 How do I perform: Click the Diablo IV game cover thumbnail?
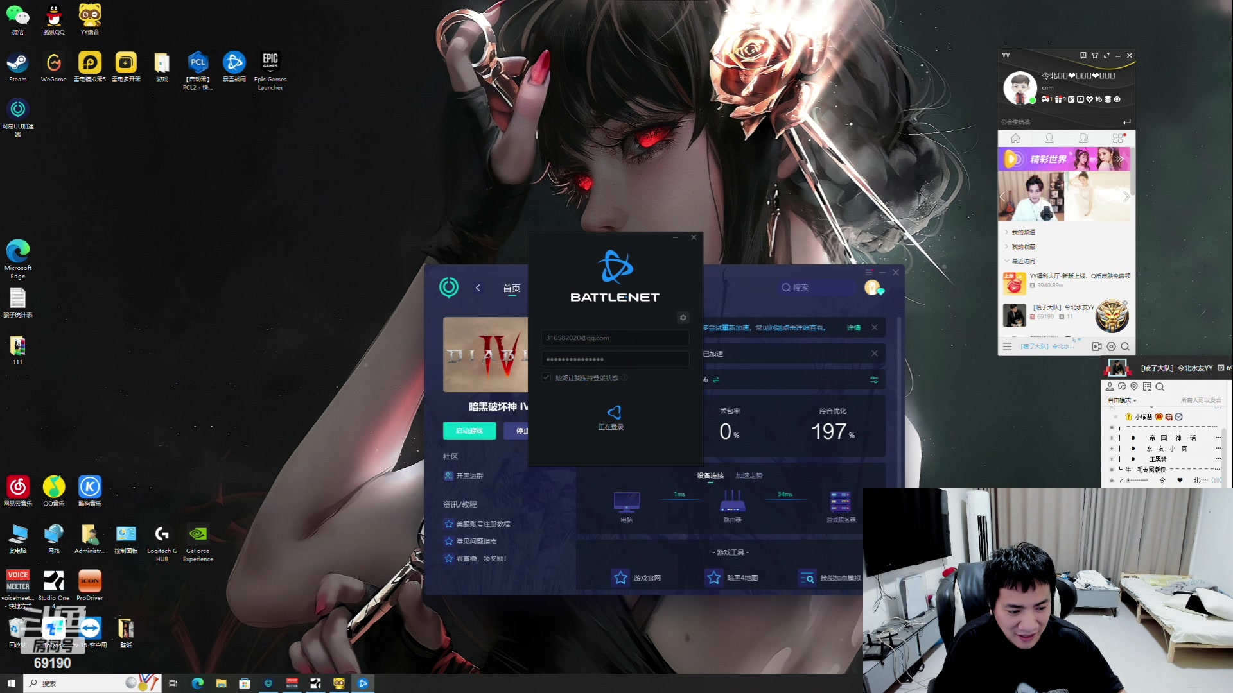tap(485, 354)
